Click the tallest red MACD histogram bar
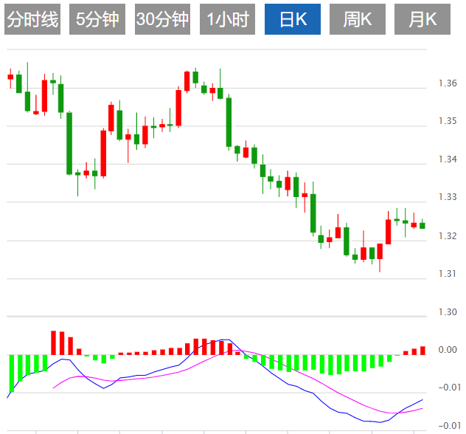The image size is (466, 434). click(x=54, y=342)
